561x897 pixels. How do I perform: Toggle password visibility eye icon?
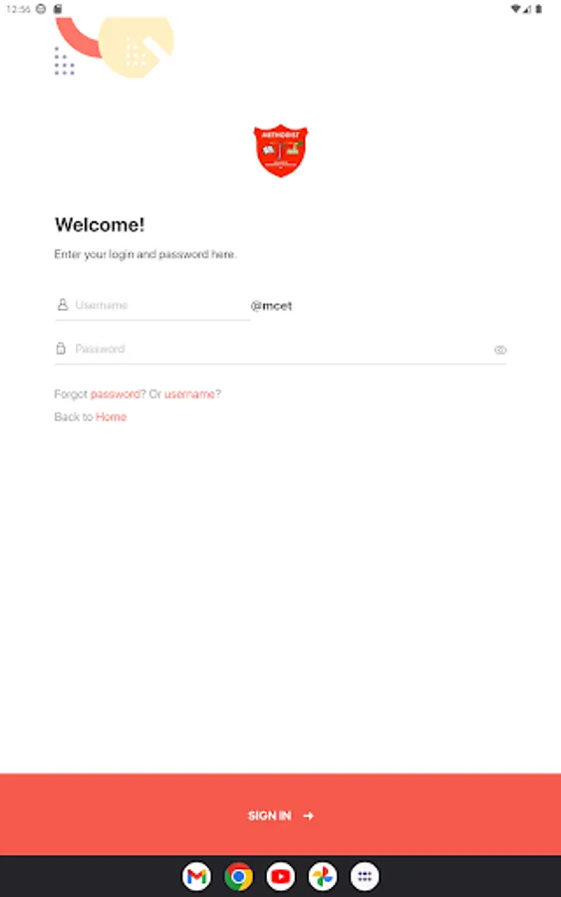coord(500,350)
